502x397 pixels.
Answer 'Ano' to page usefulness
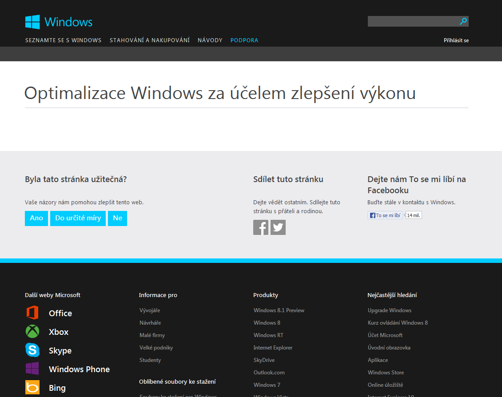36,218
